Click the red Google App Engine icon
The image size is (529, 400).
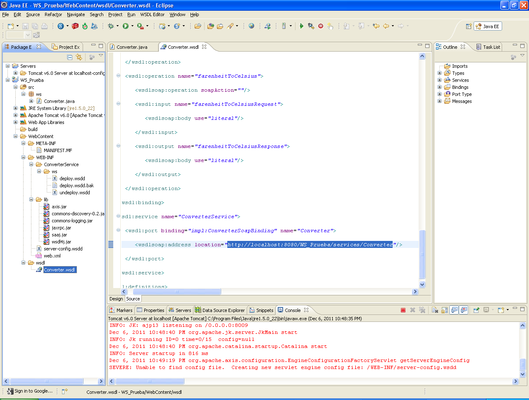tap(75, 26)
